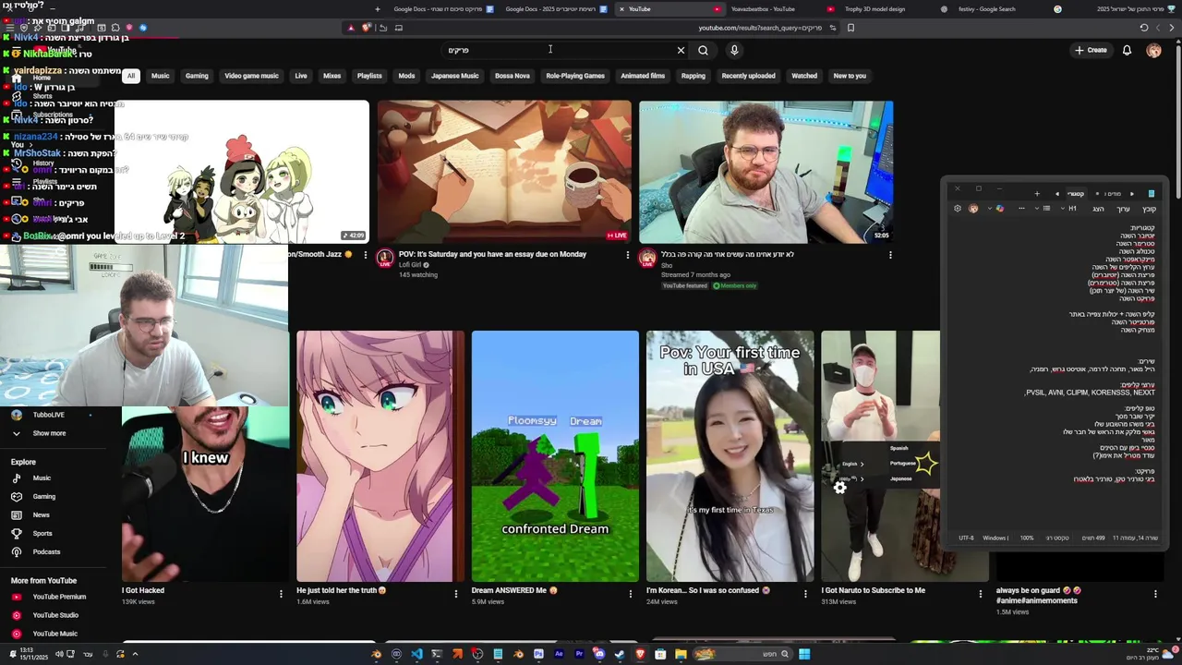
Task: Open the Windows Start button
Action: (804, 654)
